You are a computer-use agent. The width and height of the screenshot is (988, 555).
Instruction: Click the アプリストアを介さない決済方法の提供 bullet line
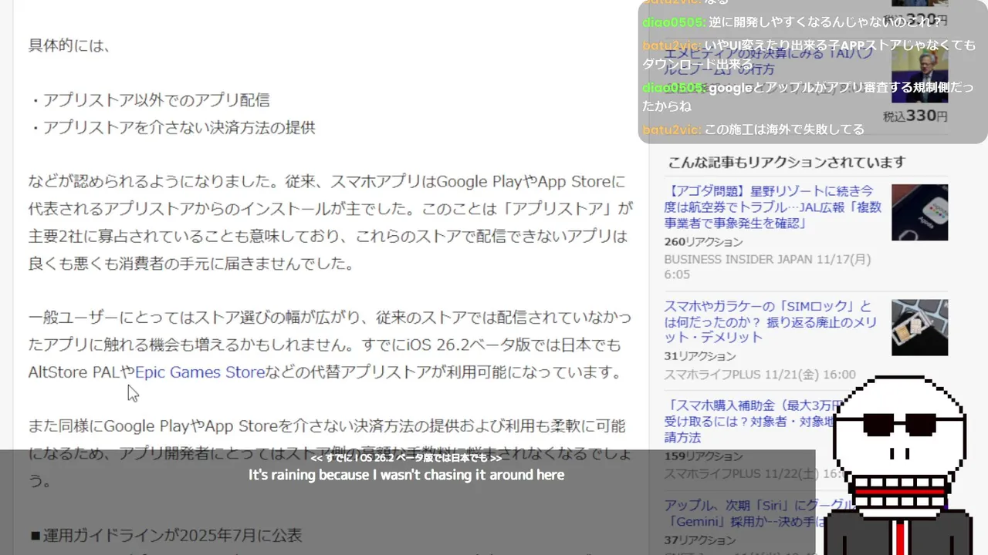[172, 127]
